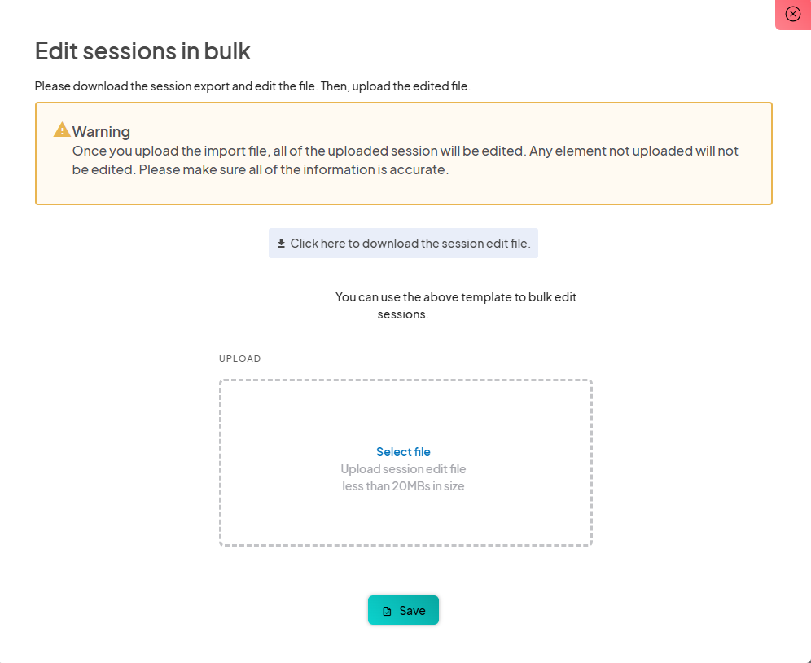This screenshot has height=663, width=811.
Task: Click the UPLOAD field label
Action: click(239, 358)
